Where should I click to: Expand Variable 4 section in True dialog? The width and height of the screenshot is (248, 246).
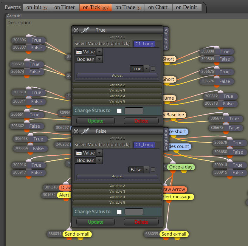[x=117, y=96]
